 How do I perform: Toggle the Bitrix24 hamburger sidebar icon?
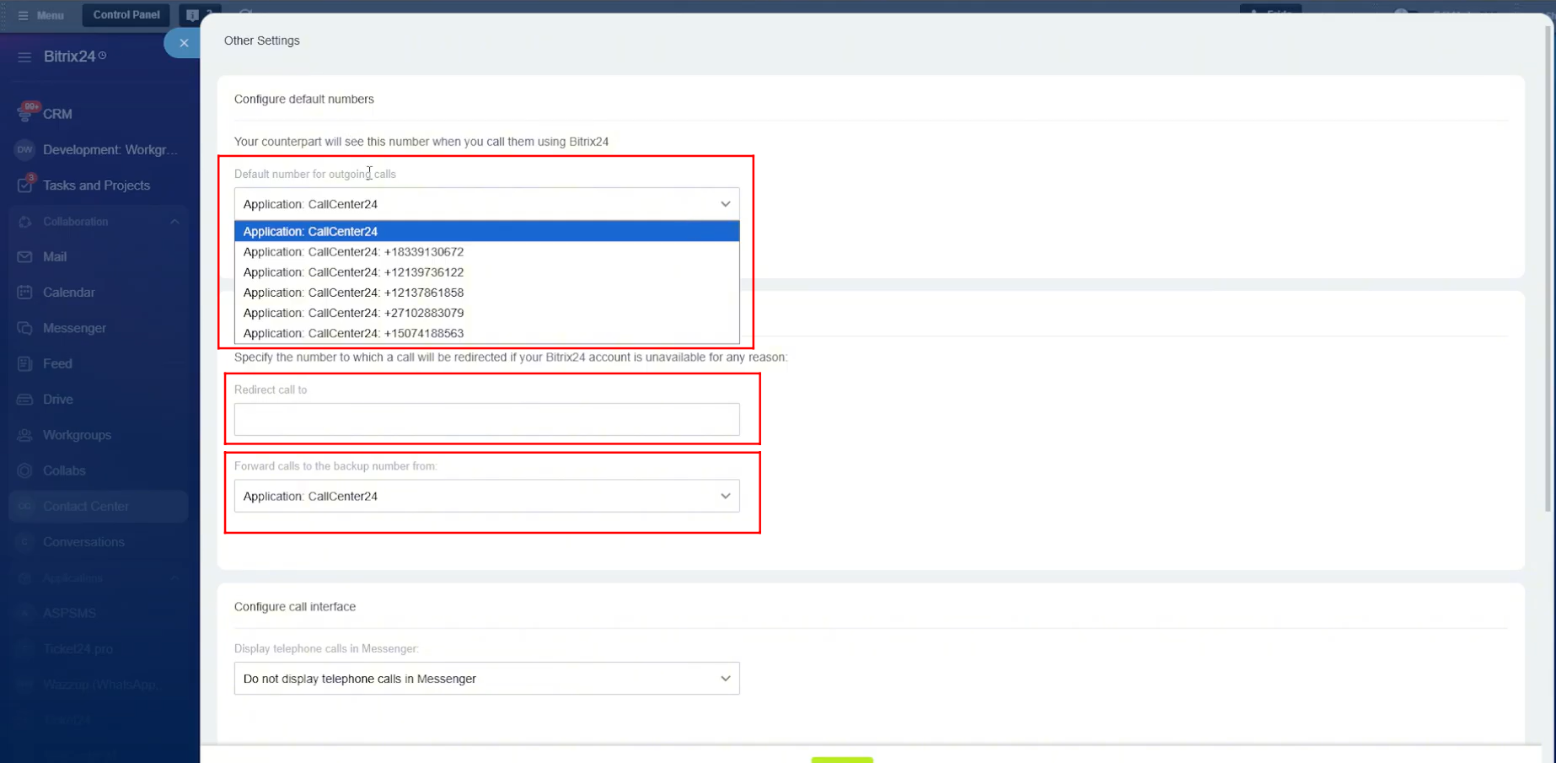click(24, 56)
